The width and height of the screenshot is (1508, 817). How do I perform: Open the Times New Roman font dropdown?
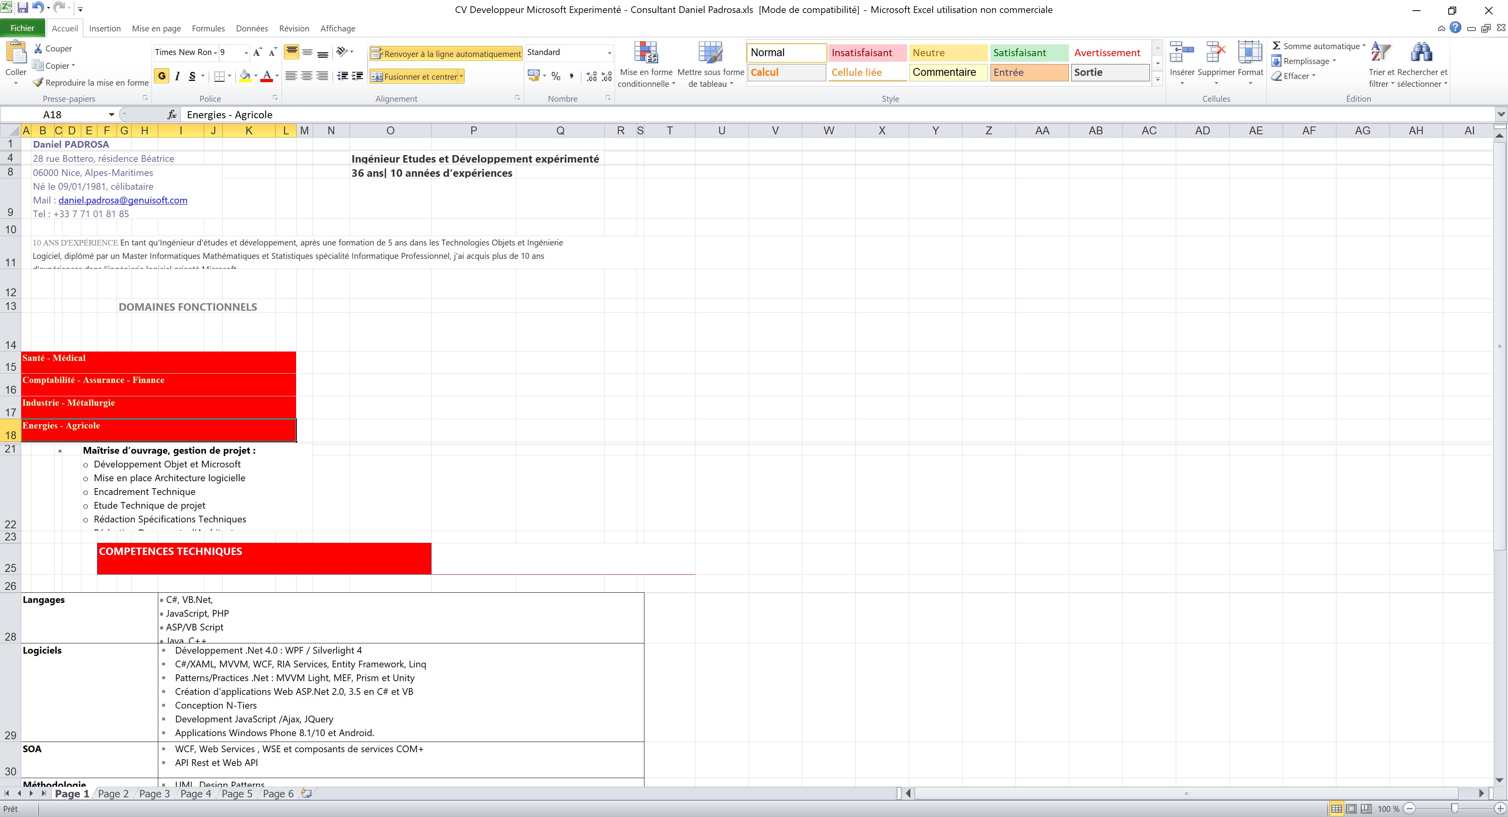pos(216,53)
